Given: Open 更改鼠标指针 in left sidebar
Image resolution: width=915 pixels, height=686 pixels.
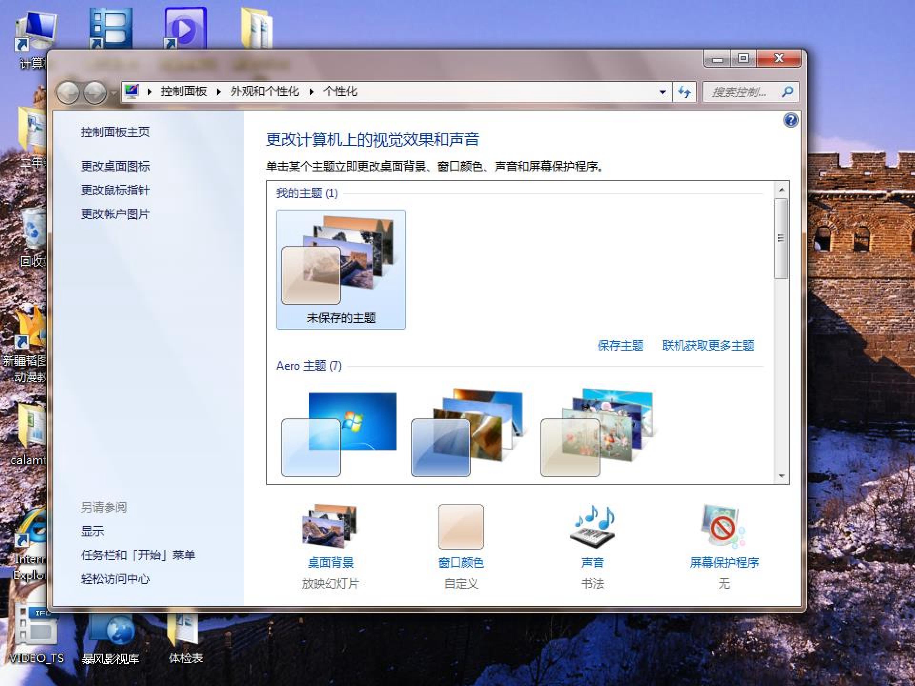Looking at the screenshot, I should coord(115,190).
